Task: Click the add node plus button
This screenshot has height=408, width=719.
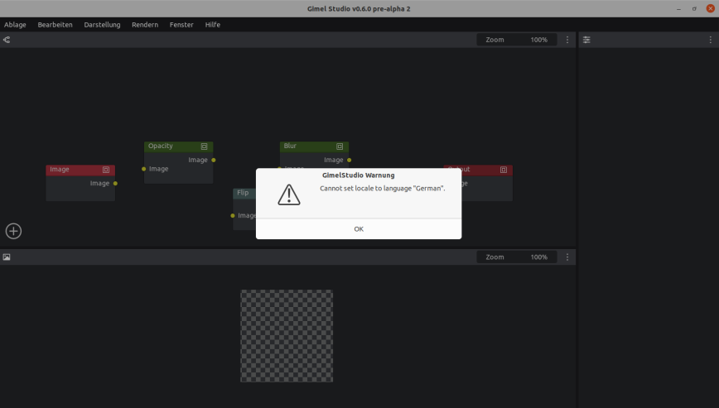Action: click(13, 231)
